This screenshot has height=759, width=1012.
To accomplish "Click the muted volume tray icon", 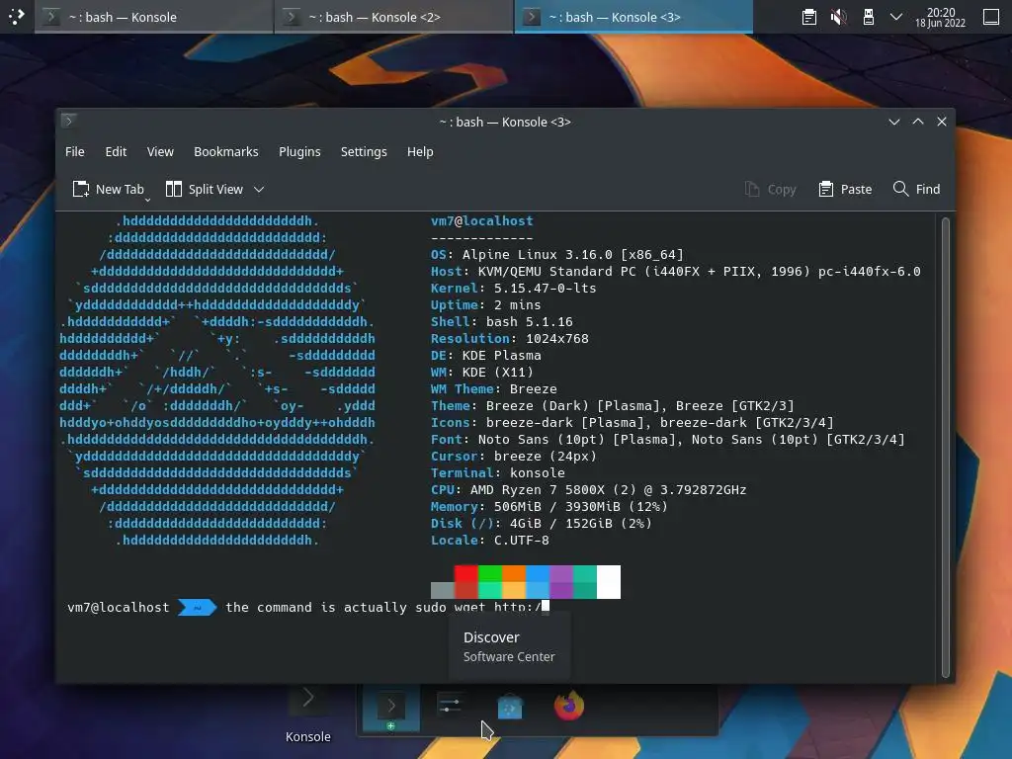I will [838, 17].
